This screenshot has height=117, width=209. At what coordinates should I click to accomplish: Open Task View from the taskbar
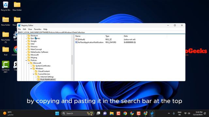tap(98, 113)
